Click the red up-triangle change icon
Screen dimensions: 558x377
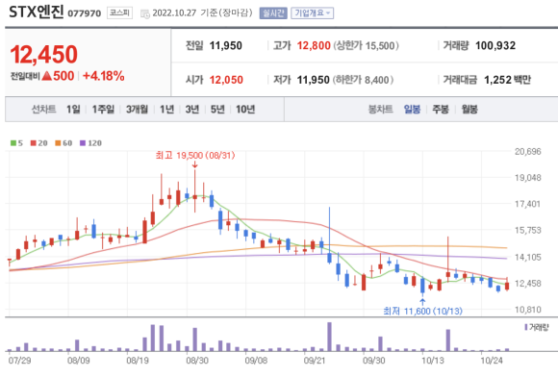tap(46, 76)
